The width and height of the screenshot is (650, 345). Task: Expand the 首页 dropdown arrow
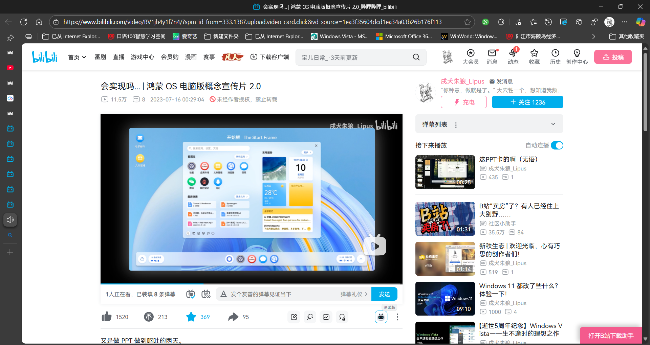click(84, 57)
